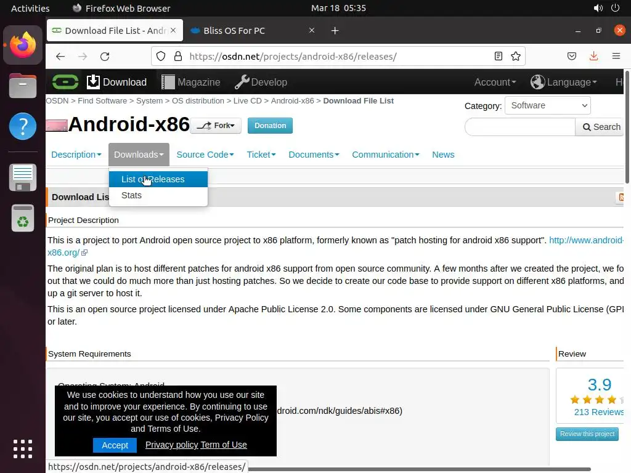Launch Firefox from the dock
Screen dimensions: 631x473
pos(23,45)
